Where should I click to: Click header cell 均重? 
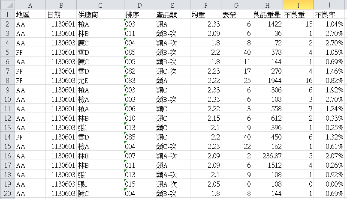205,15
